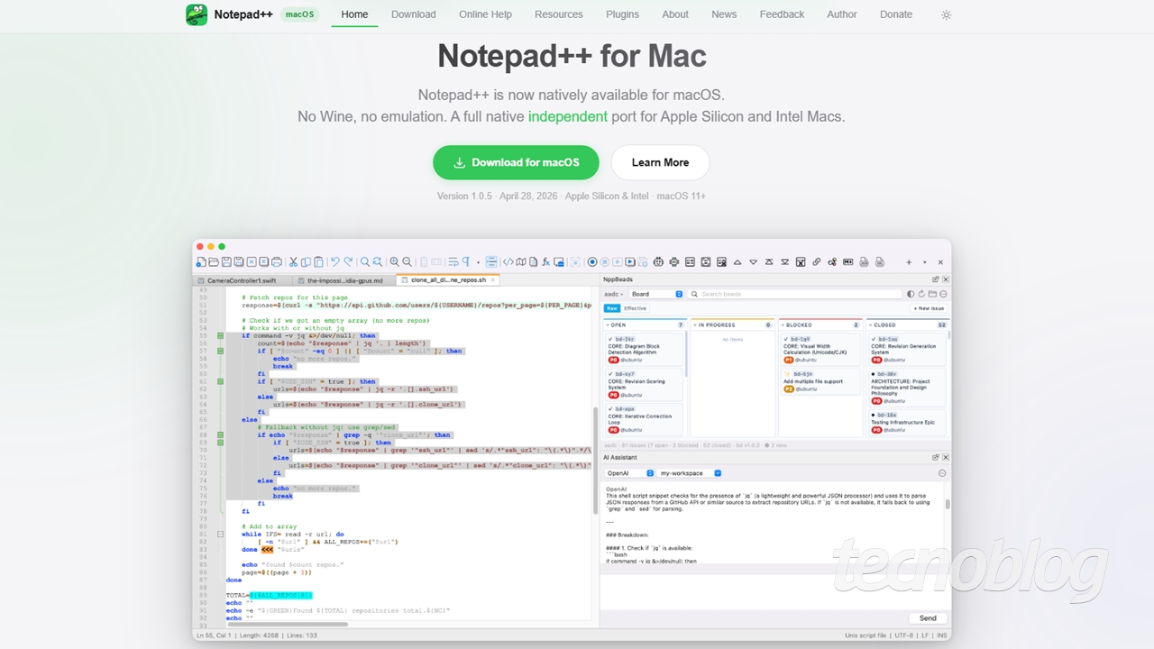
Task: Open the small arrow dropdown at toolbar end
Action: pyautogui.click(x=925, y=262)
